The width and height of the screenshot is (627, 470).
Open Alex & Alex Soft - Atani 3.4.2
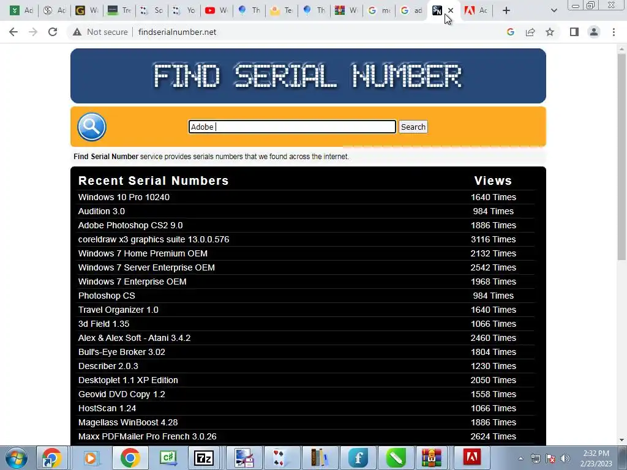tap(134, 338)
